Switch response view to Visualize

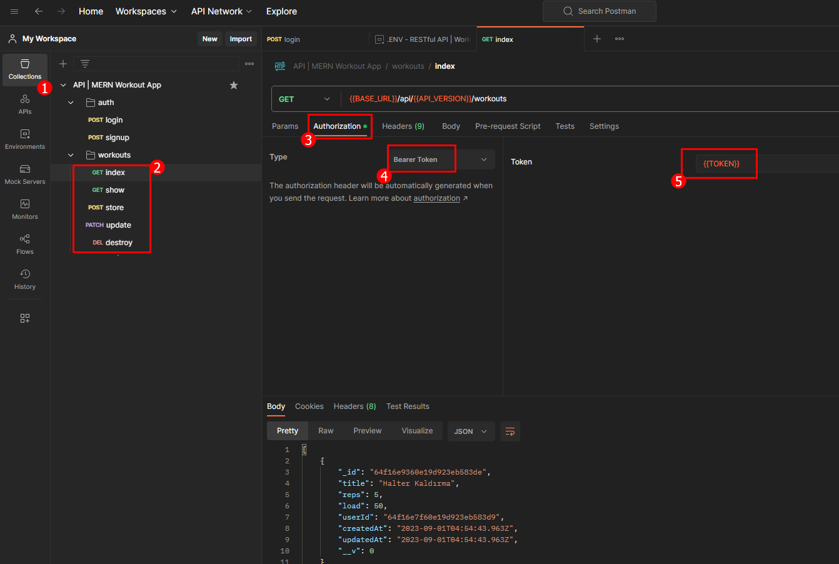tap(417, 431)
